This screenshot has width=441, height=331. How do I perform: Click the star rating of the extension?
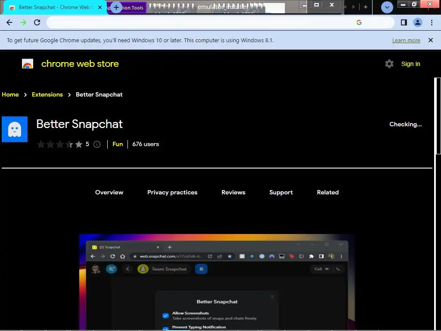coord(60,144)
